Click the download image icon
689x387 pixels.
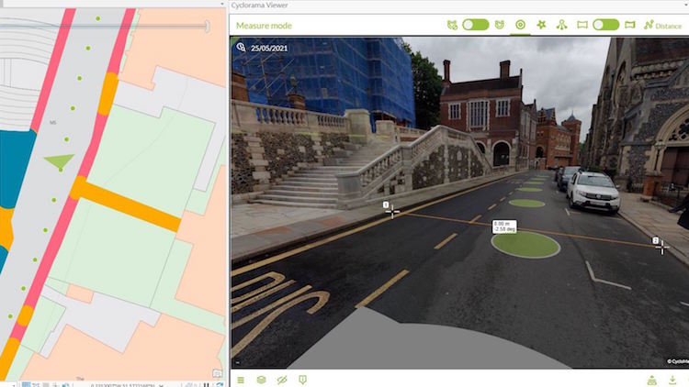(672, 380)
